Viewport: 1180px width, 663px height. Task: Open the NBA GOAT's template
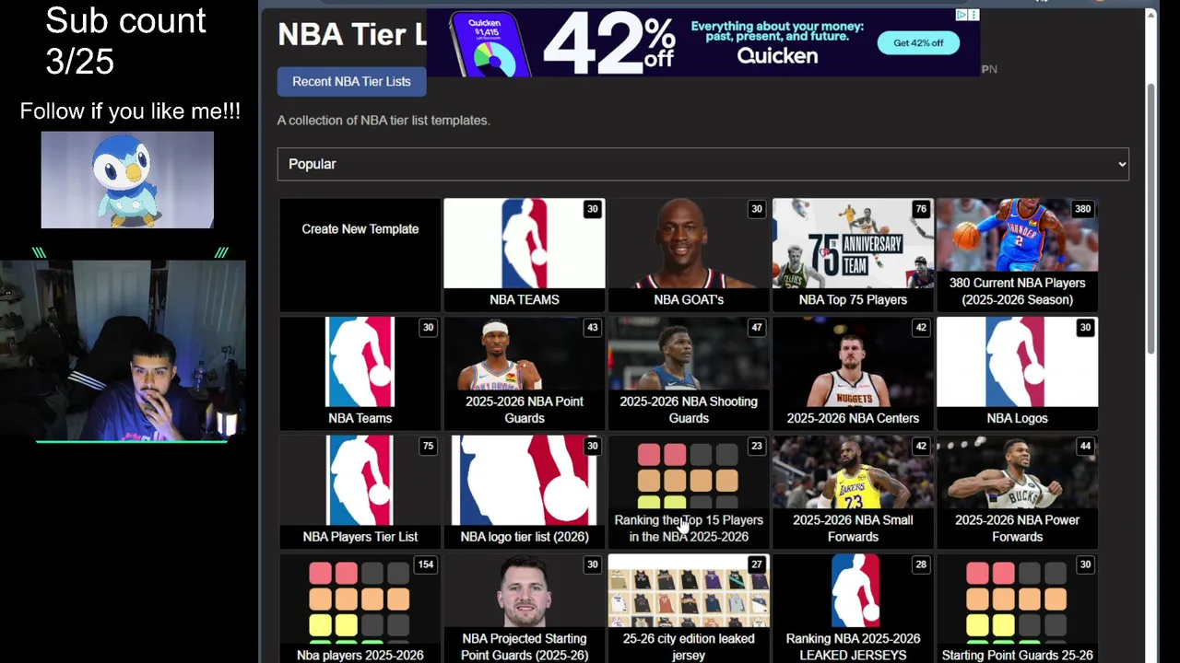pos(689,255)
